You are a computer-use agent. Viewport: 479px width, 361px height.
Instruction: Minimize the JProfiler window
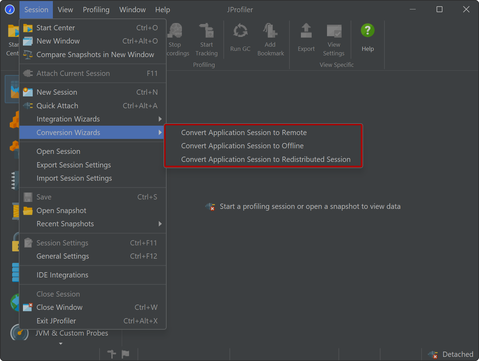[x=413, y=9]
